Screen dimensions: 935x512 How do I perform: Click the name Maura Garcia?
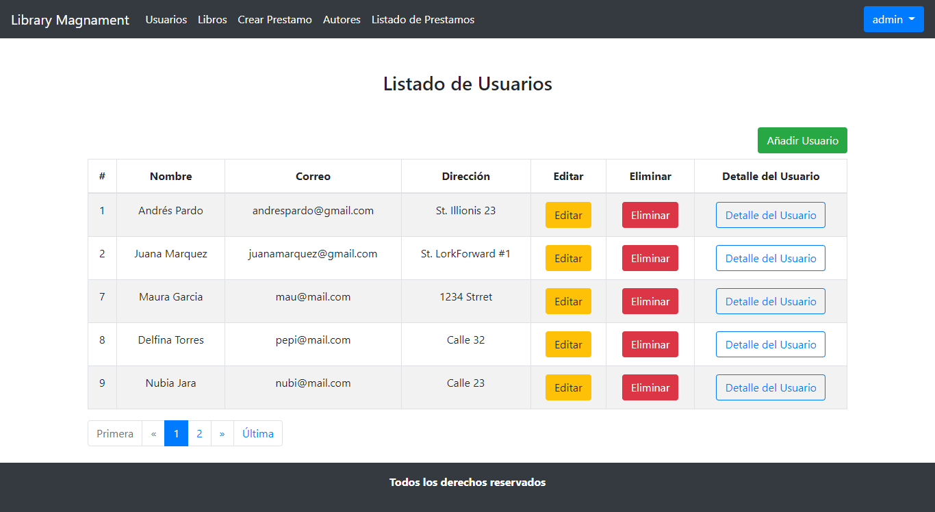click(170, 297)
